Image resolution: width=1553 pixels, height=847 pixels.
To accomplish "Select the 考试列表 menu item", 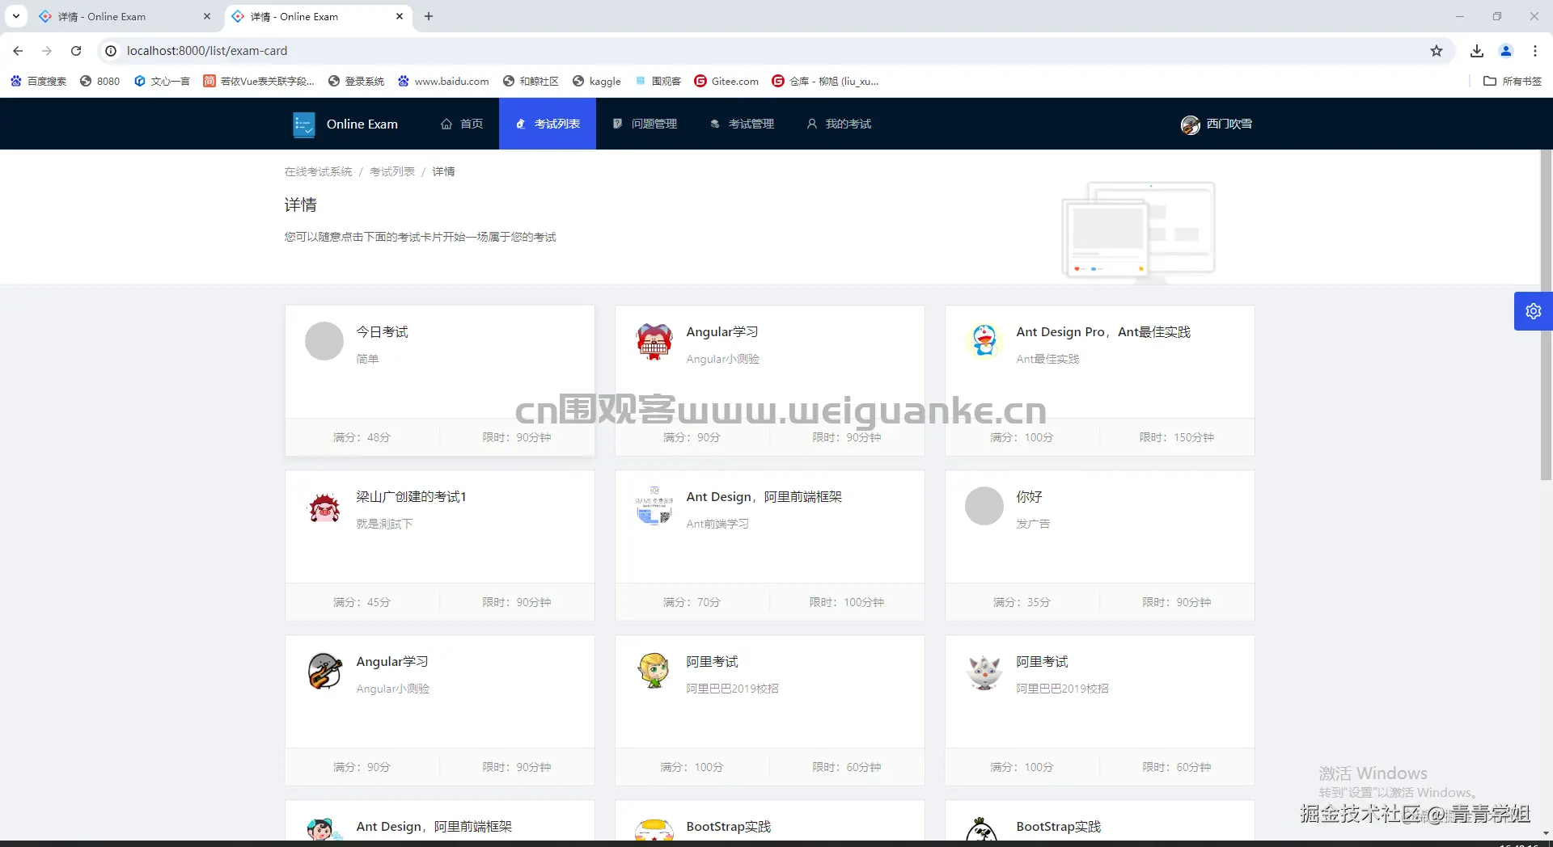I will coord(548,124).
